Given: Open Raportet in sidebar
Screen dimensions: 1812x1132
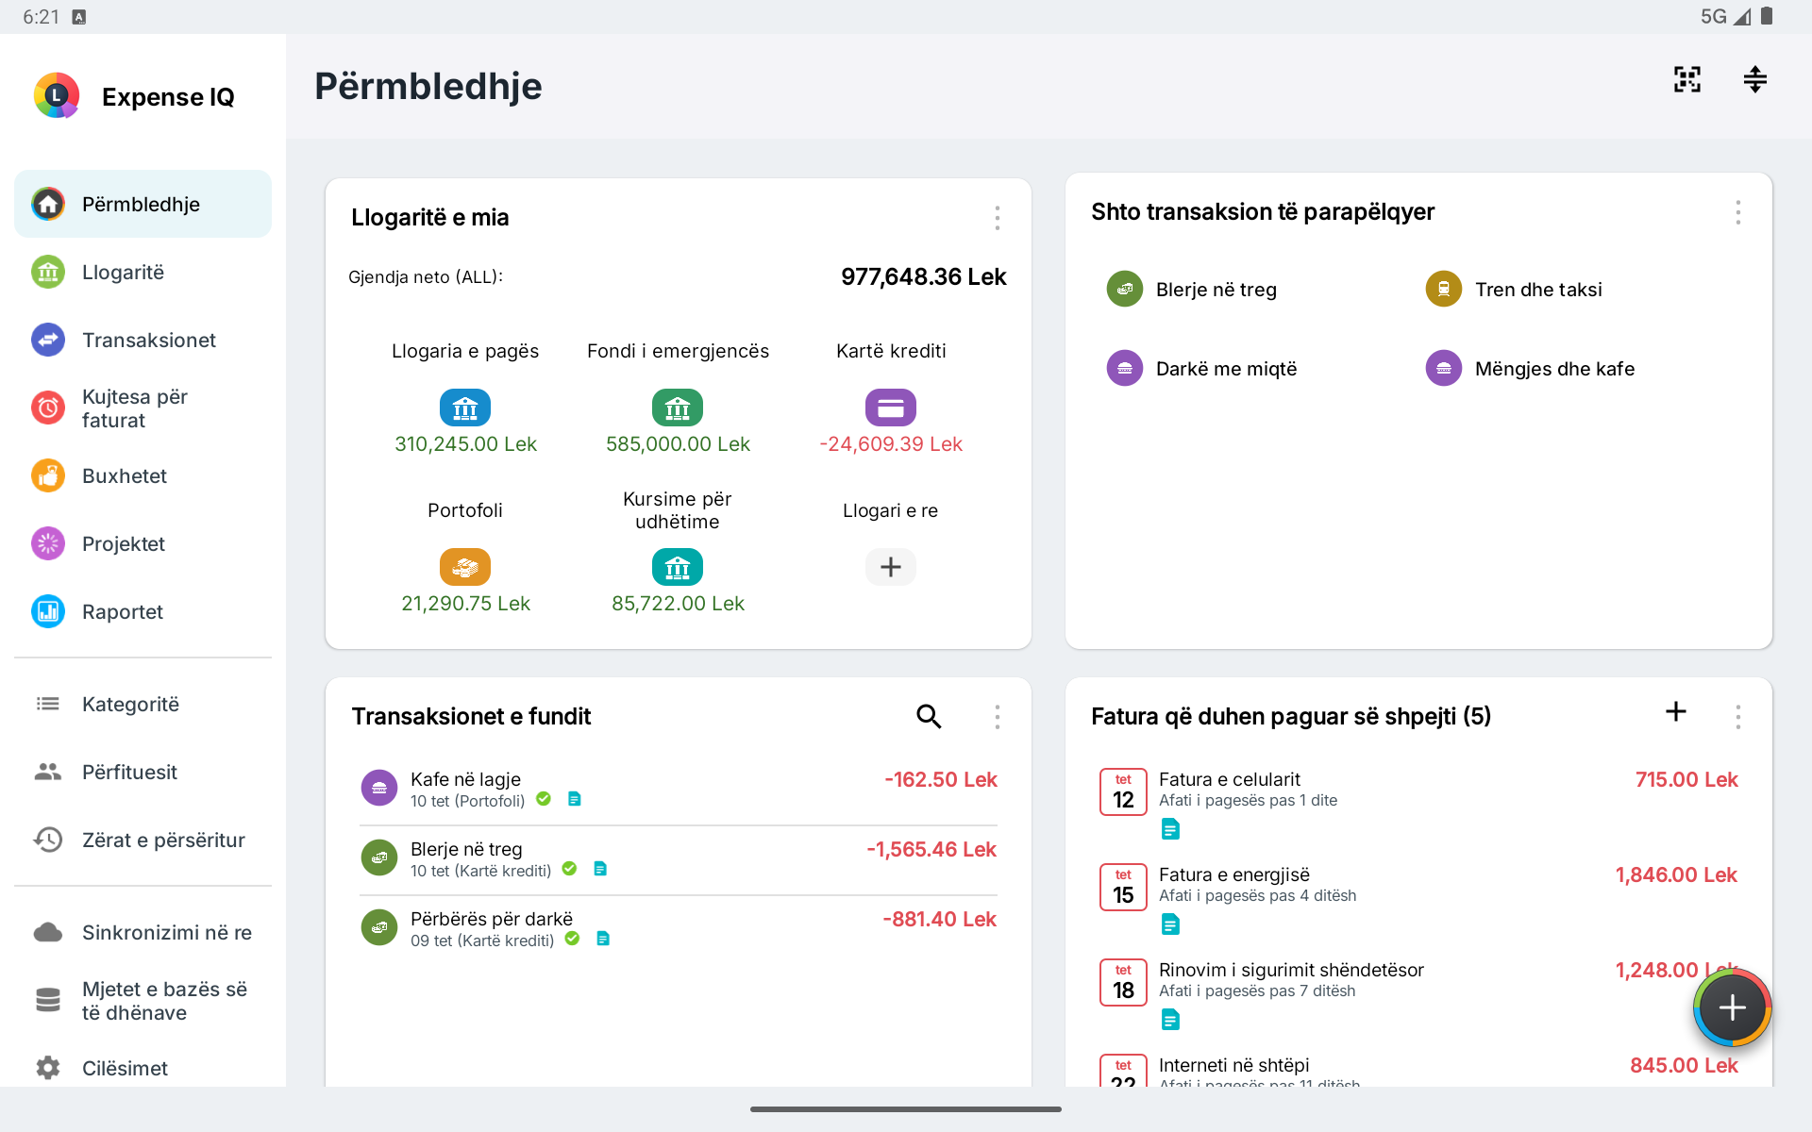Looking at the screenshot, I should (x=143, y=611).
